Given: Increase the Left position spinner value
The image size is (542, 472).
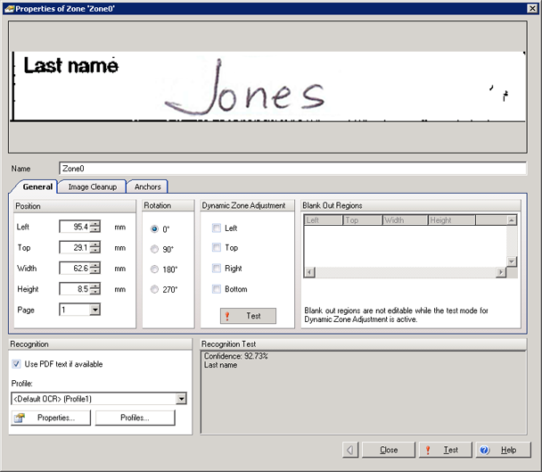Looking at the screenshot, I should (94, 223).
